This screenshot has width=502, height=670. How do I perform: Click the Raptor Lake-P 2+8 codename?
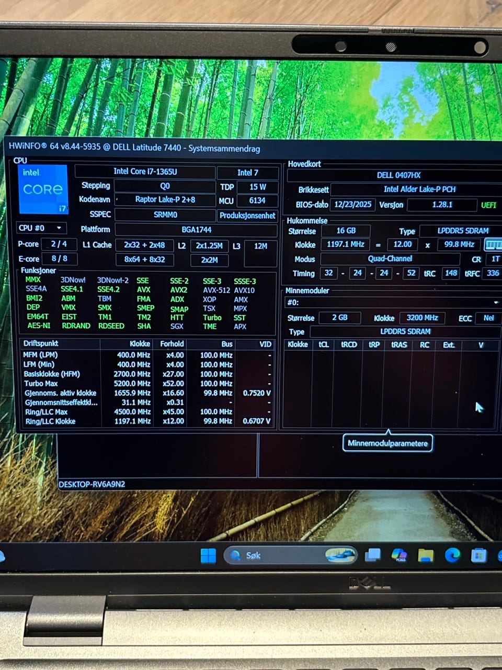[x=165, y=199]
